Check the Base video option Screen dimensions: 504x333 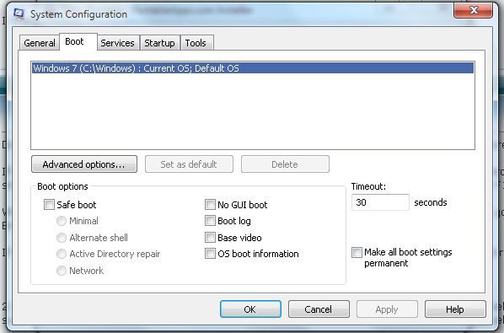210,238
